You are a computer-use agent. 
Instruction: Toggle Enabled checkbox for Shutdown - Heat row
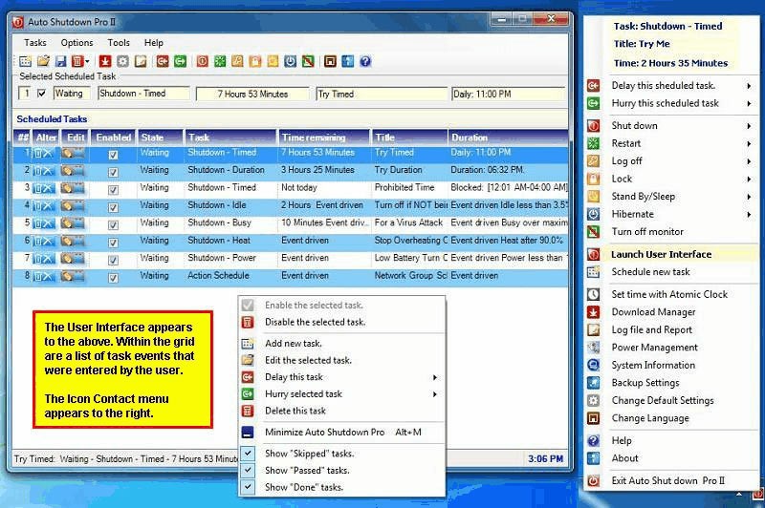tap(113, 243)
